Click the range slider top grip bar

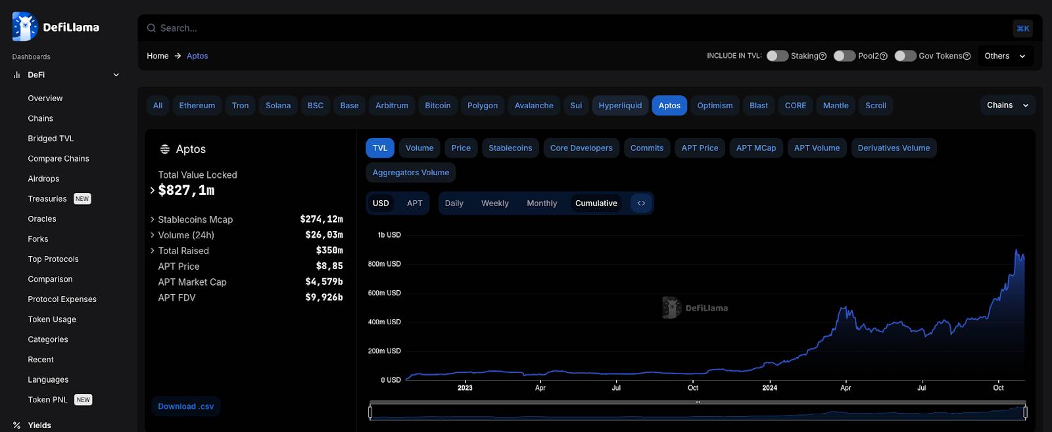(x=698, y=402)
